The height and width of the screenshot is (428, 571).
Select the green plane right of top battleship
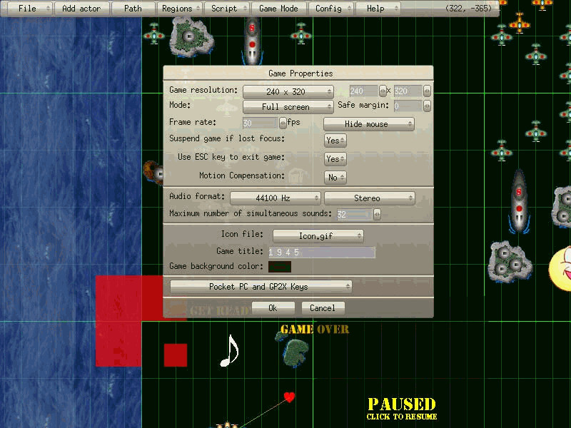click(x=301, y=34)
